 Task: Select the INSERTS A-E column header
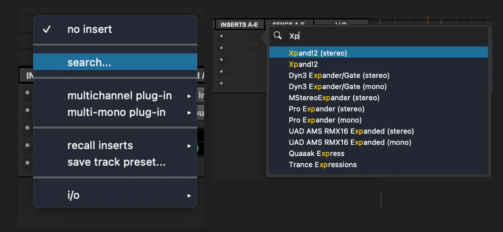(x=239, y=25)
